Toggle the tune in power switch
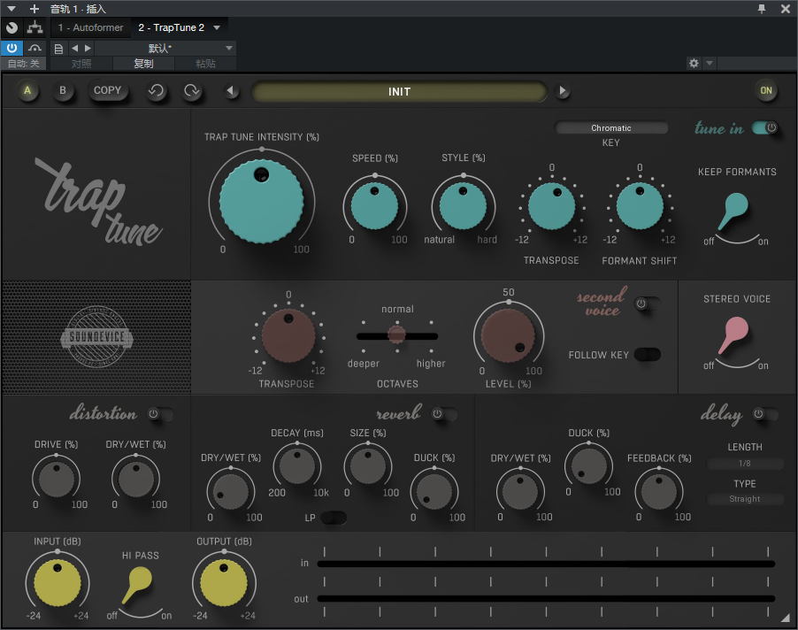This screenshot has width=798, height=630. pyautogui.click(x=765, y=127)
